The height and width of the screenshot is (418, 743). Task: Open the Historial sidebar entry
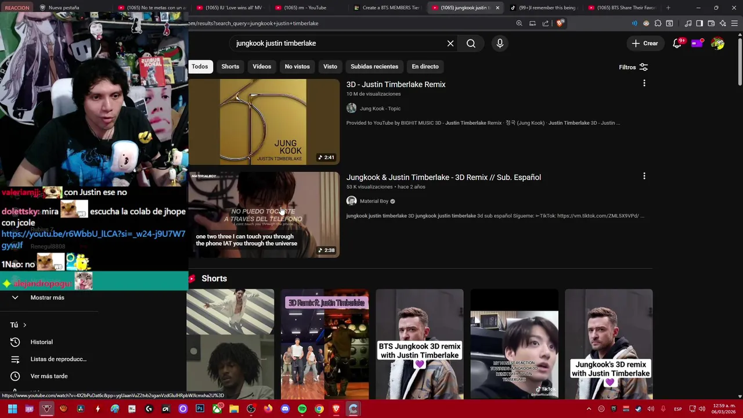(41, 342)
